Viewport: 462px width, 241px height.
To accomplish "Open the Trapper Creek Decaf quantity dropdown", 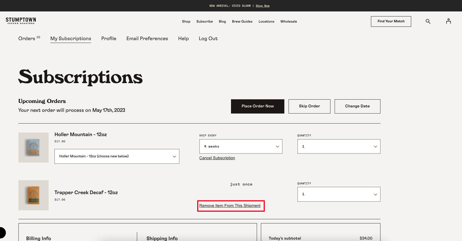I will click(339, 194).
